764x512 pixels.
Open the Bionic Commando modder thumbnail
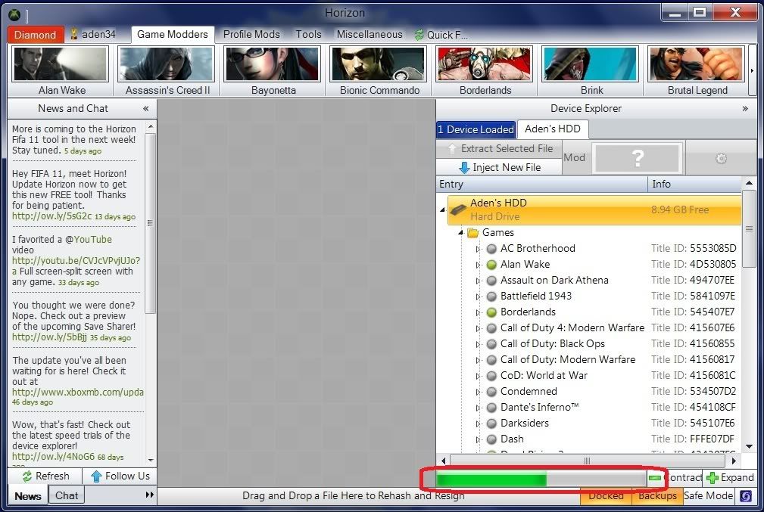379,64
